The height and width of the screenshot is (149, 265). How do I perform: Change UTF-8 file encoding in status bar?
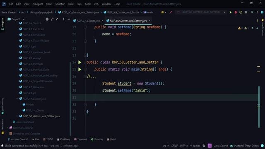[x=184, y=146]
